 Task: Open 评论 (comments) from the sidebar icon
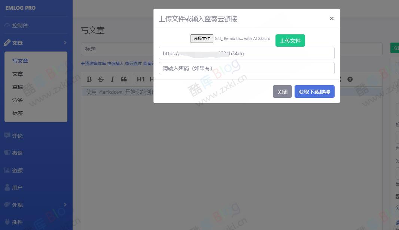[x=8, y=136]
